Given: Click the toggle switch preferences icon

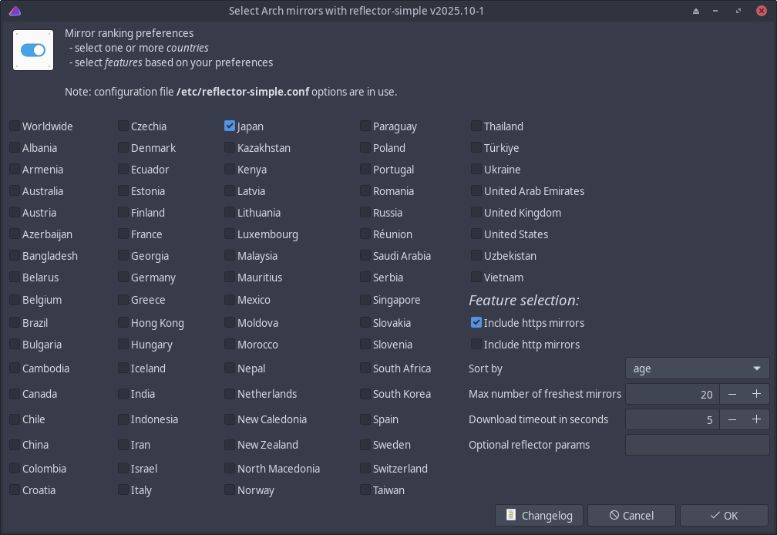Looking at the screenshot, I should pos(33,50).
